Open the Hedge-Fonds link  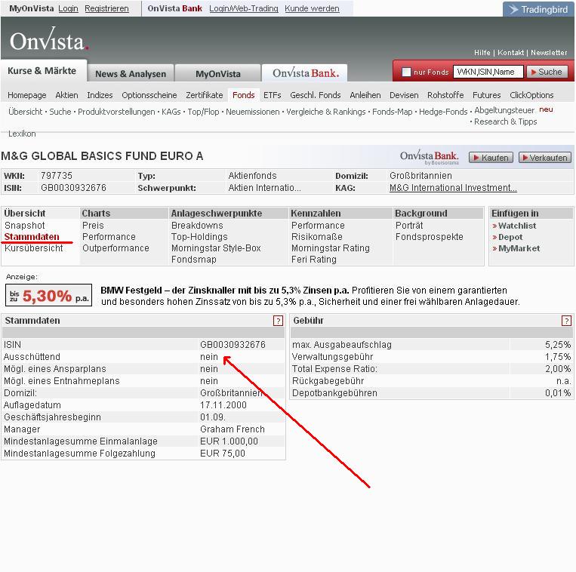point(443,112)
